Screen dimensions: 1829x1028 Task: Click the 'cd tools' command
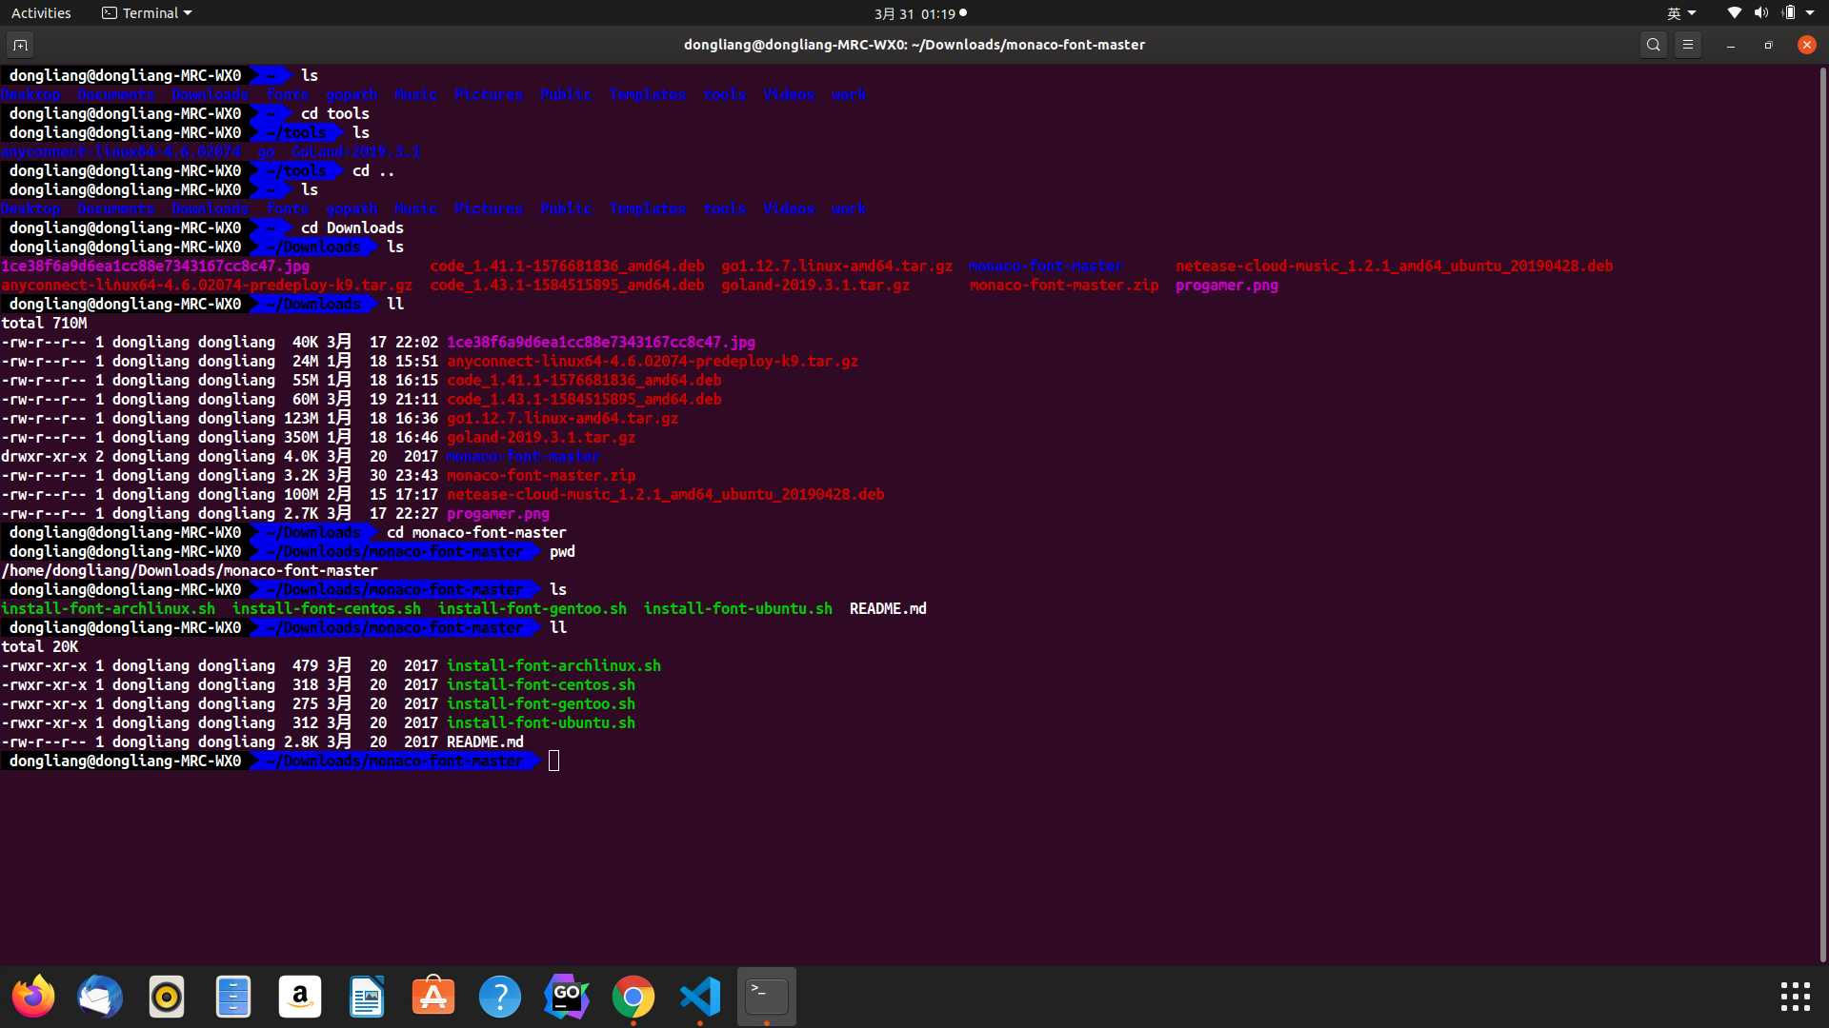pos(335,113)
